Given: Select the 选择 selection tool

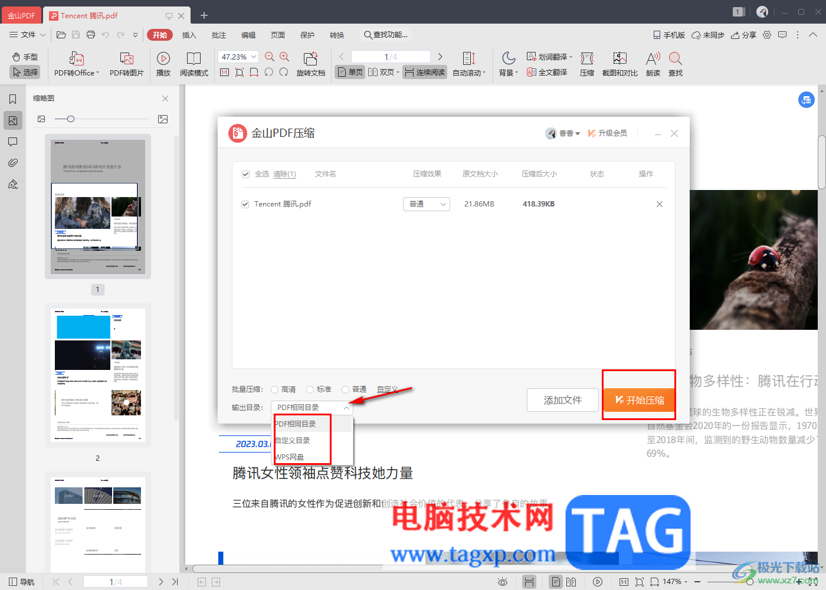Looking at the screenshot, I should (25, 72).
